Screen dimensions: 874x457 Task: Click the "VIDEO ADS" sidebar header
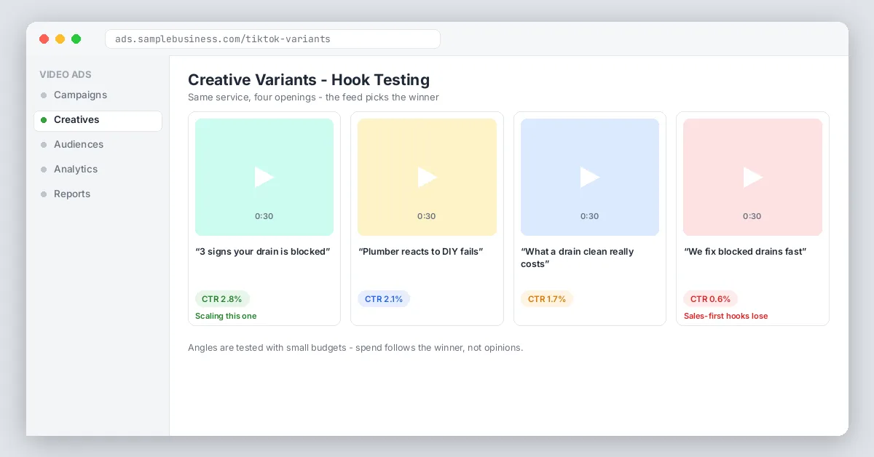(x=66, y=74)
